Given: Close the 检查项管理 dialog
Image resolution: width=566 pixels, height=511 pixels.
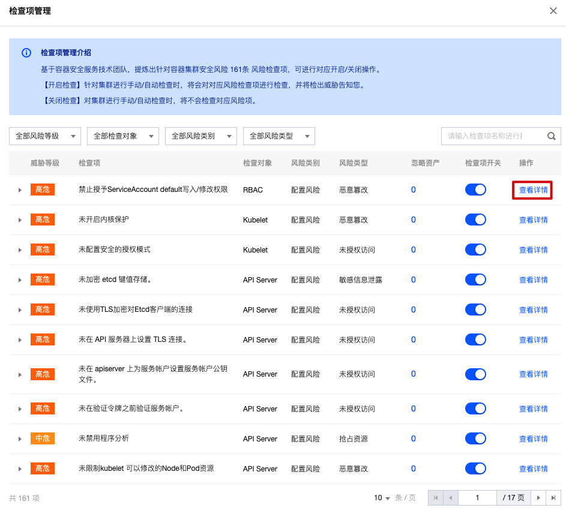Looking at the screenshot, I should (553, 11).
